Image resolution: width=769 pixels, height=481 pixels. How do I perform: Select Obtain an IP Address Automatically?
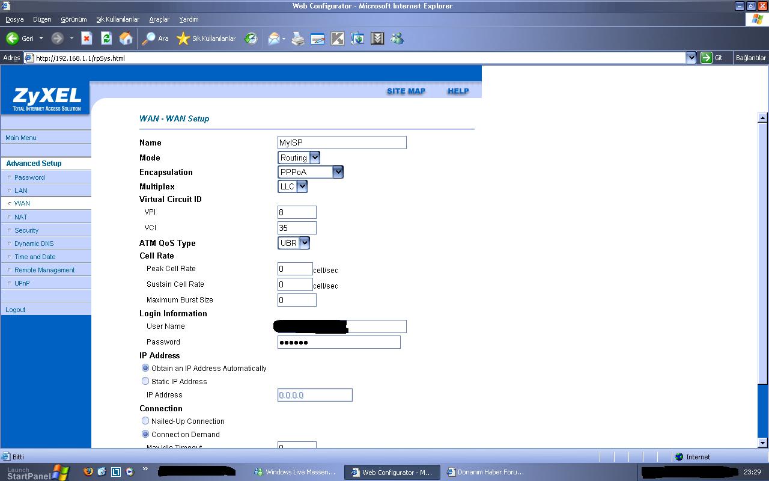pos(145,368)
